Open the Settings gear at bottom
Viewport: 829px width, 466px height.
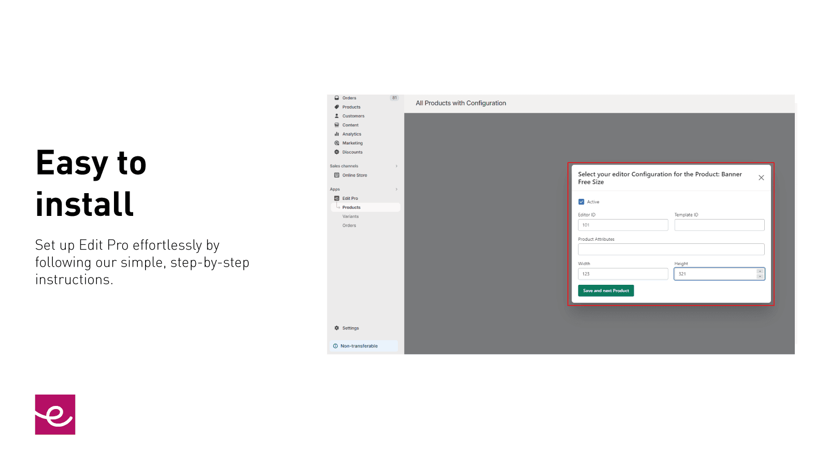[337, 328]
